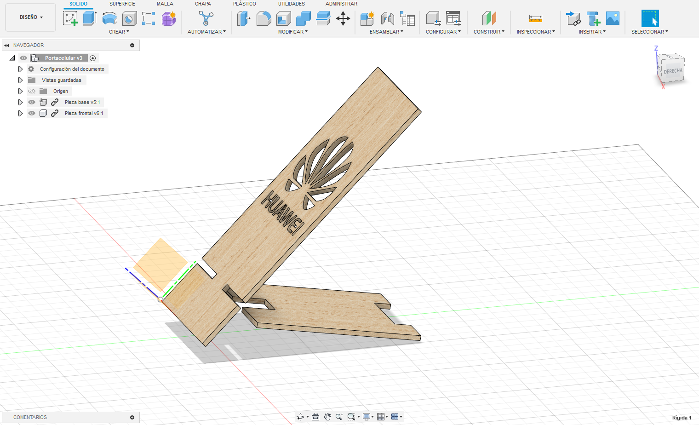Select the Pan hand tool
The width and height of the screenshot is (699, 425).
click(327, 417)
